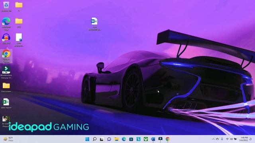
Task: Open the weather widget showing Haze
Action: pos(8,139)
